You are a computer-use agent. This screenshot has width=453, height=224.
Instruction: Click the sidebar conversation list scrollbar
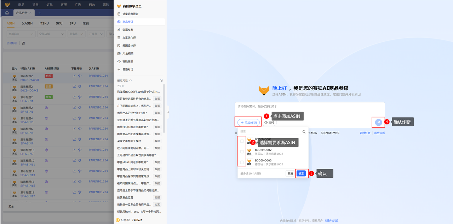point(164,108)
